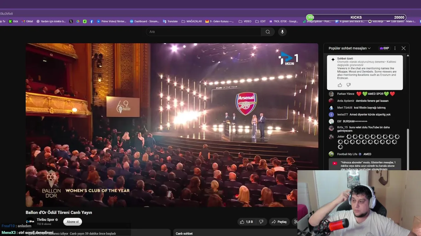Open the GMail bookmark
This screenshot has width=421, height=236.
pos(27,21)
